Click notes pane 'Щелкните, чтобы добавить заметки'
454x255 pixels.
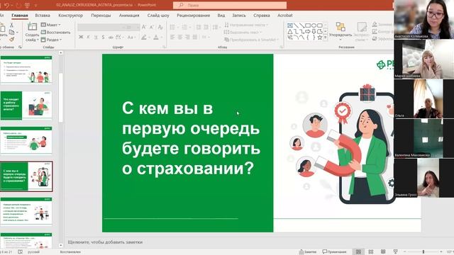(105, 242)
